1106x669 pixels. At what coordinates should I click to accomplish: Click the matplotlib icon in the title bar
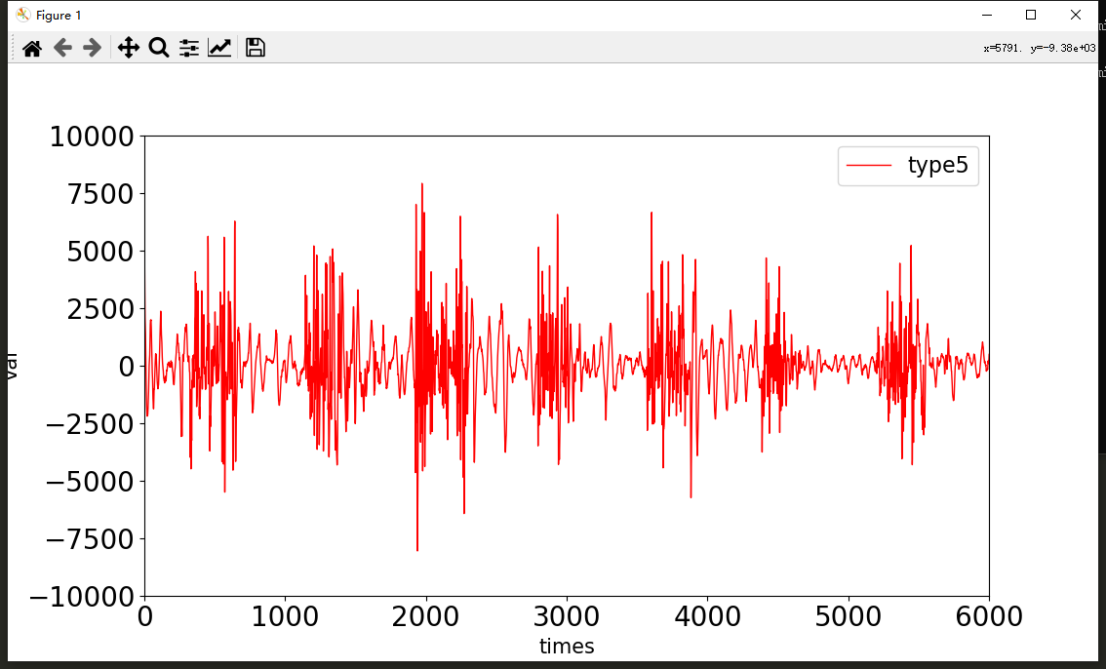[22, 15]
